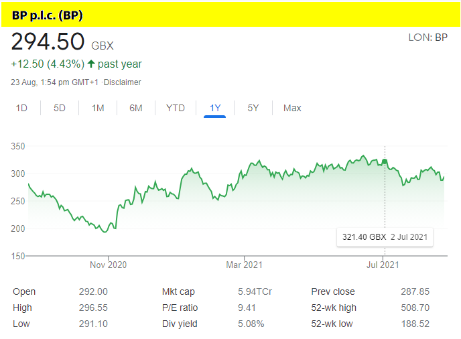
Task: Click the P/E ratio value 9.41
Action: click(x=247, y=308)
